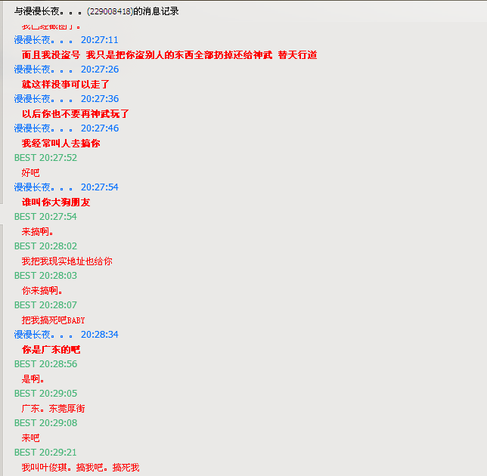Click the BEST sender header at 20:28:07
Image resolution: width=487 pixels, height=476 pixels.
(45, 305)
